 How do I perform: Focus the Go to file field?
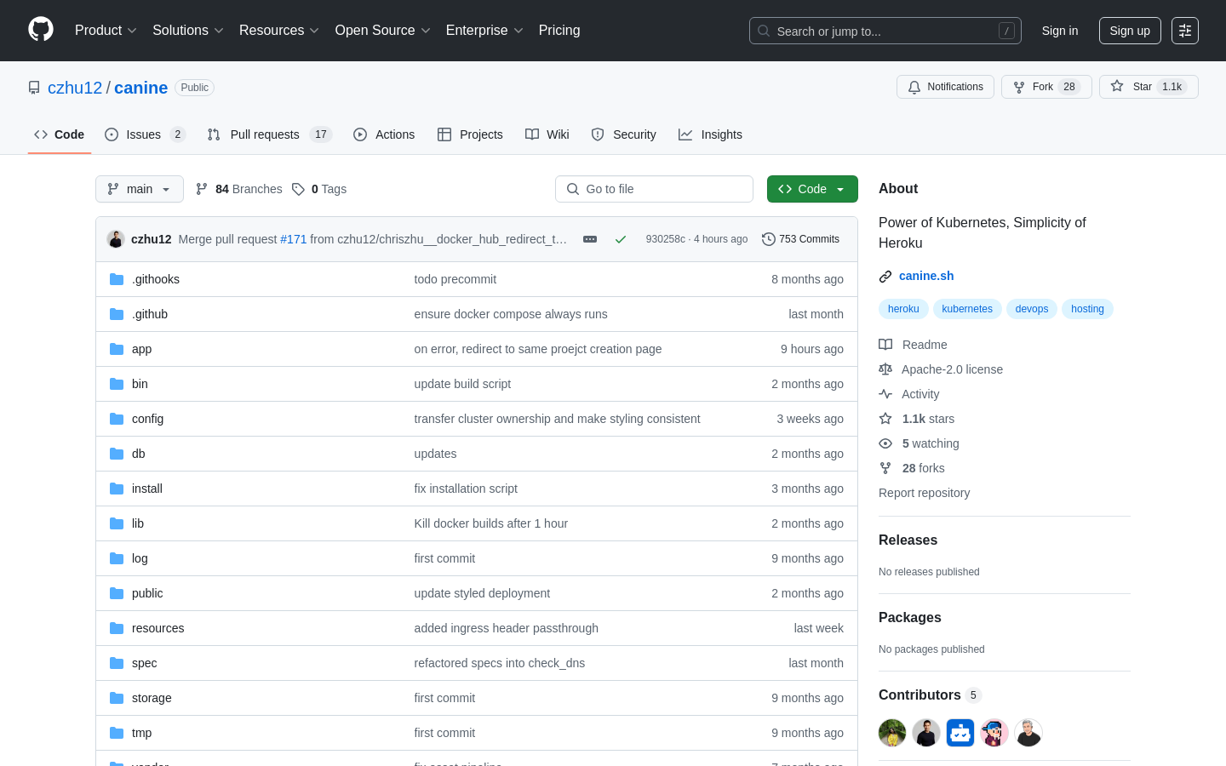click(654, 189)
